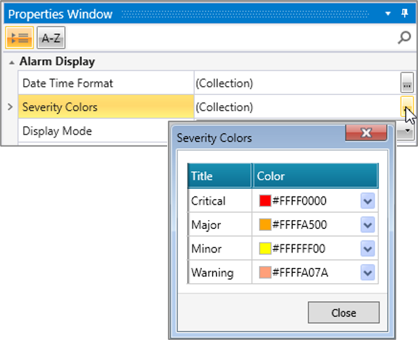The width and height of the screenshot is (418, 340).
Task: Click the search magnifier icon
Action: tap(404, 38)
